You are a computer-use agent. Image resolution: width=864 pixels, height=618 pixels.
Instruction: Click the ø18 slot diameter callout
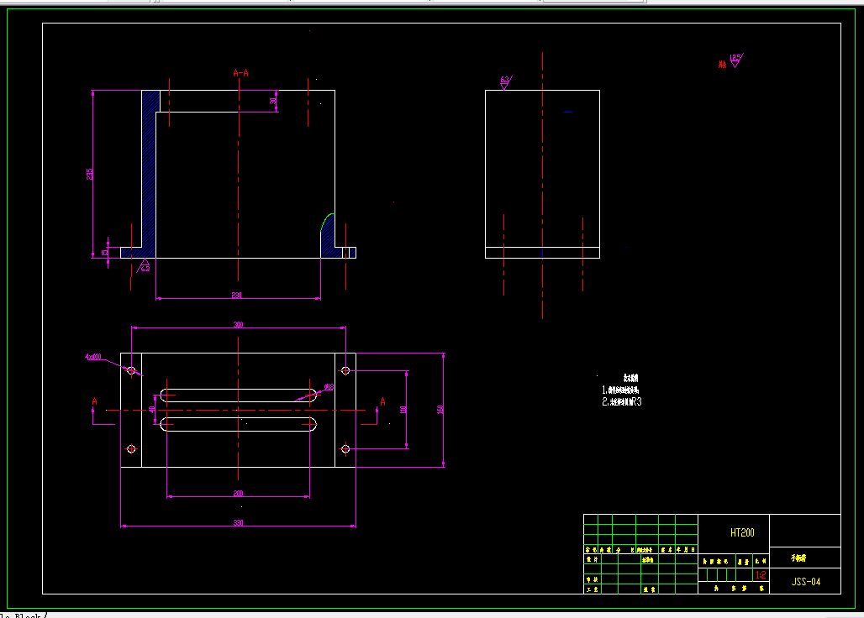[x=329, y=387]
